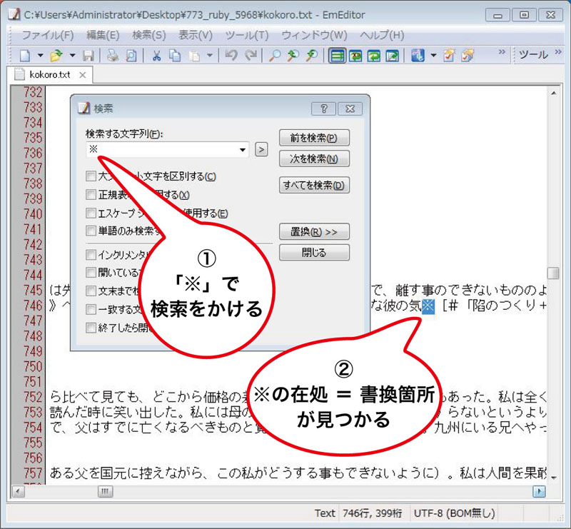This screenshot has width=571, height=529.
Task: Cut the selected text
Action: [x=156, y=55]
